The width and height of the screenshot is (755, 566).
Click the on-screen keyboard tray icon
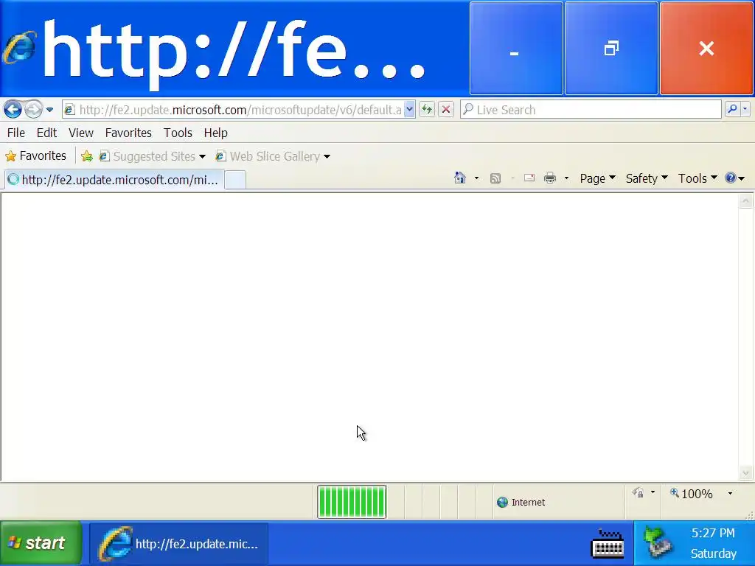pos(608,543)
